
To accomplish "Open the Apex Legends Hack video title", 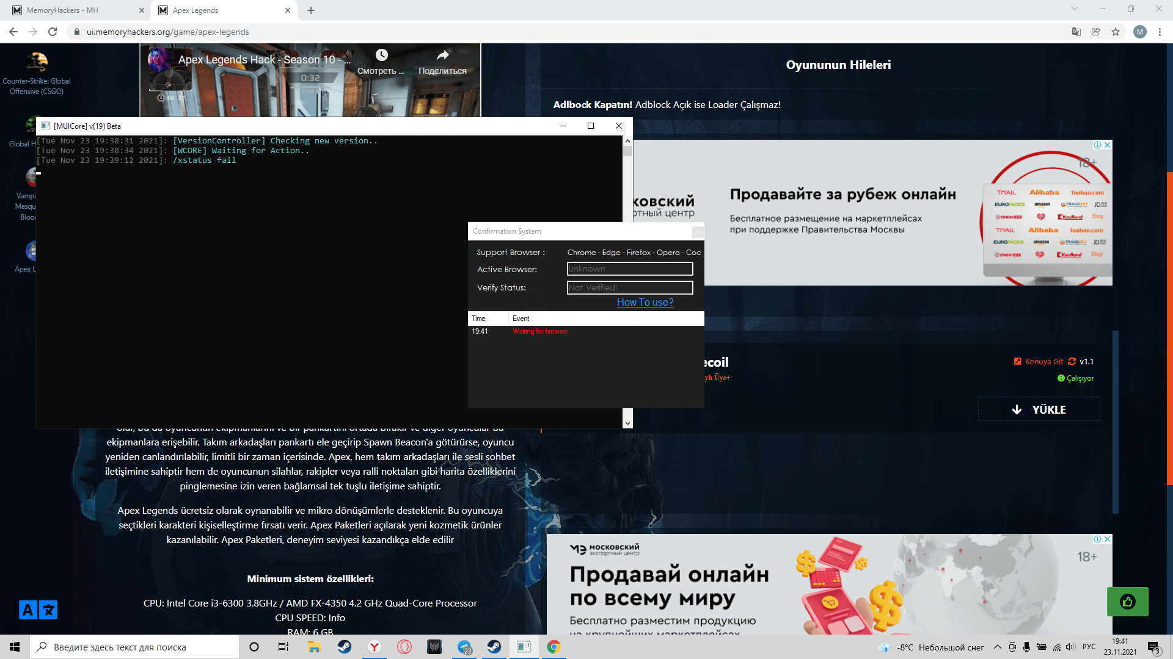I will (x=265, y=60).
